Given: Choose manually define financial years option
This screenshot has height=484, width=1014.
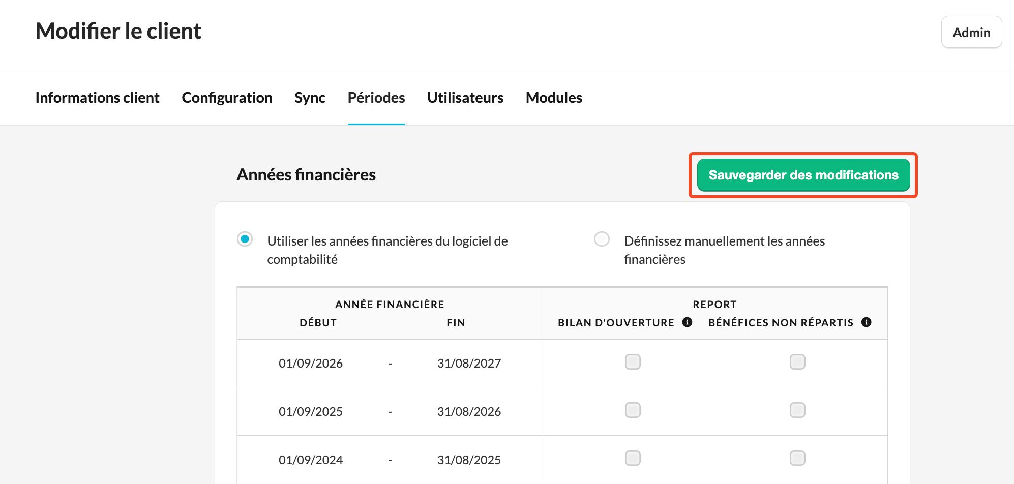Looking at the screenshot, I should pyautogui.click(x=602, y=239).
